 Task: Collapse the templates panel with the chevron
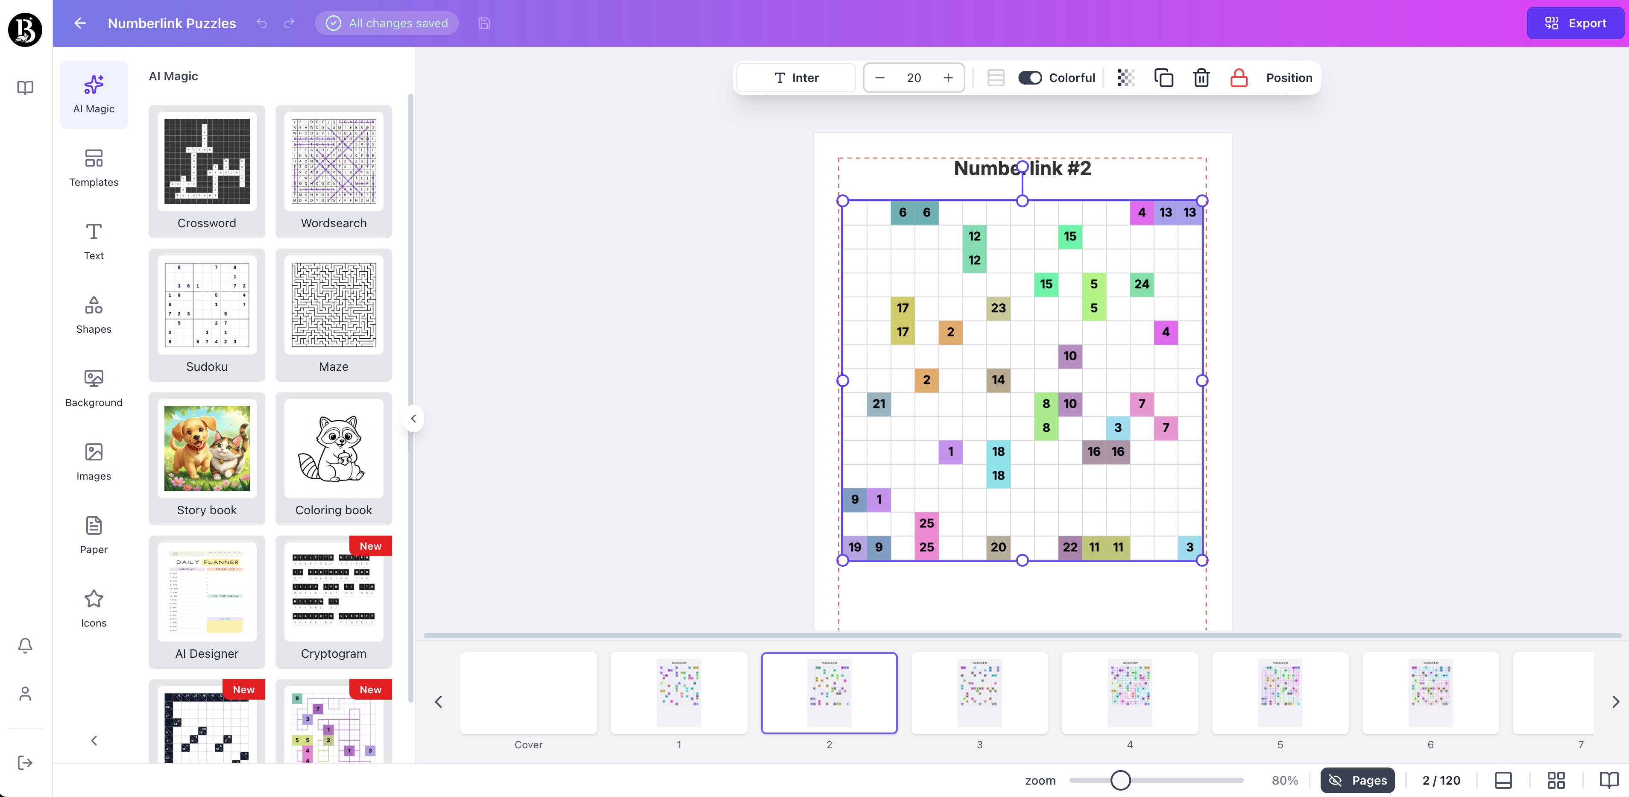click(413, 418)
